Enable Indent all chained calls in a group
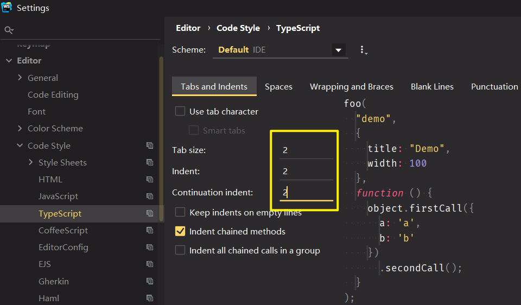Screen dimensions: 521x305 click(180, 250)
